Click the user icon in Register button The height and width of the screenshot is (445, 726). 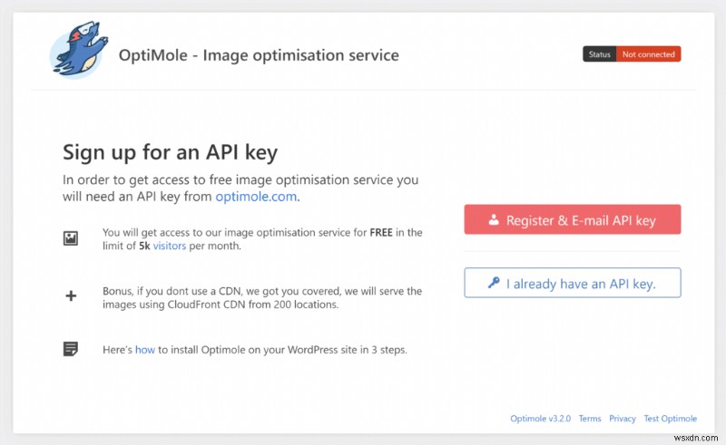(x=494, y=219)
